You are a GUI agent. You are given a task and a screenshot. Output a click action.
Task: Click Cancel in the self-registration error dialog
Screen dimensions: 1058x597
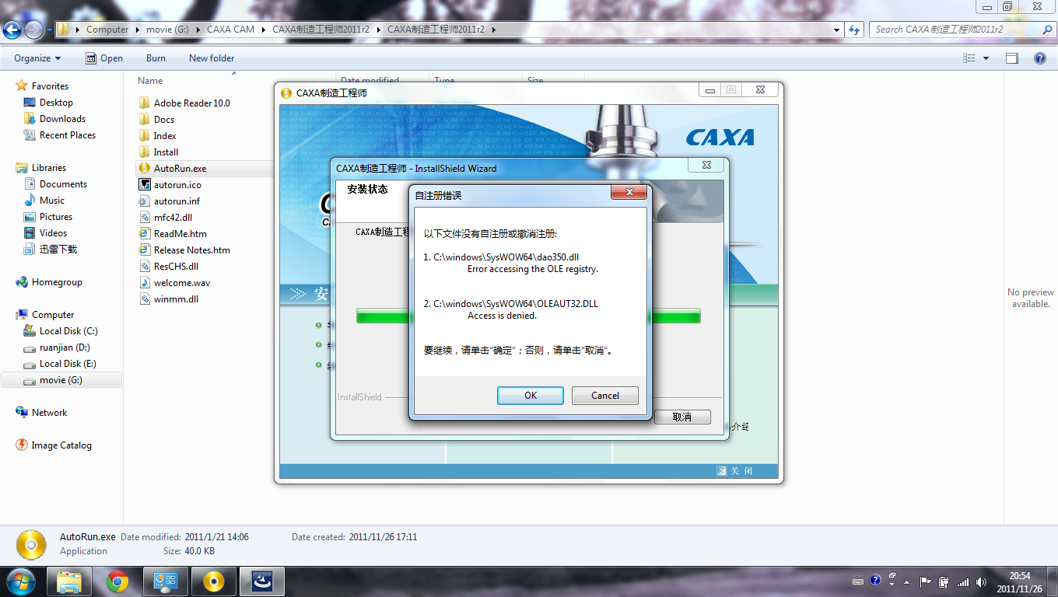(605, 396)
